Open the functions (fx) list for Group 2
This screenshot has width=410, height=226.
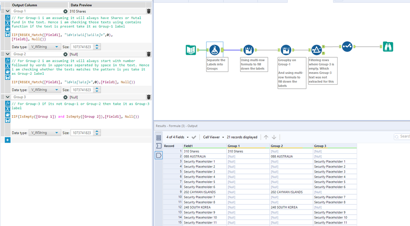7,60
